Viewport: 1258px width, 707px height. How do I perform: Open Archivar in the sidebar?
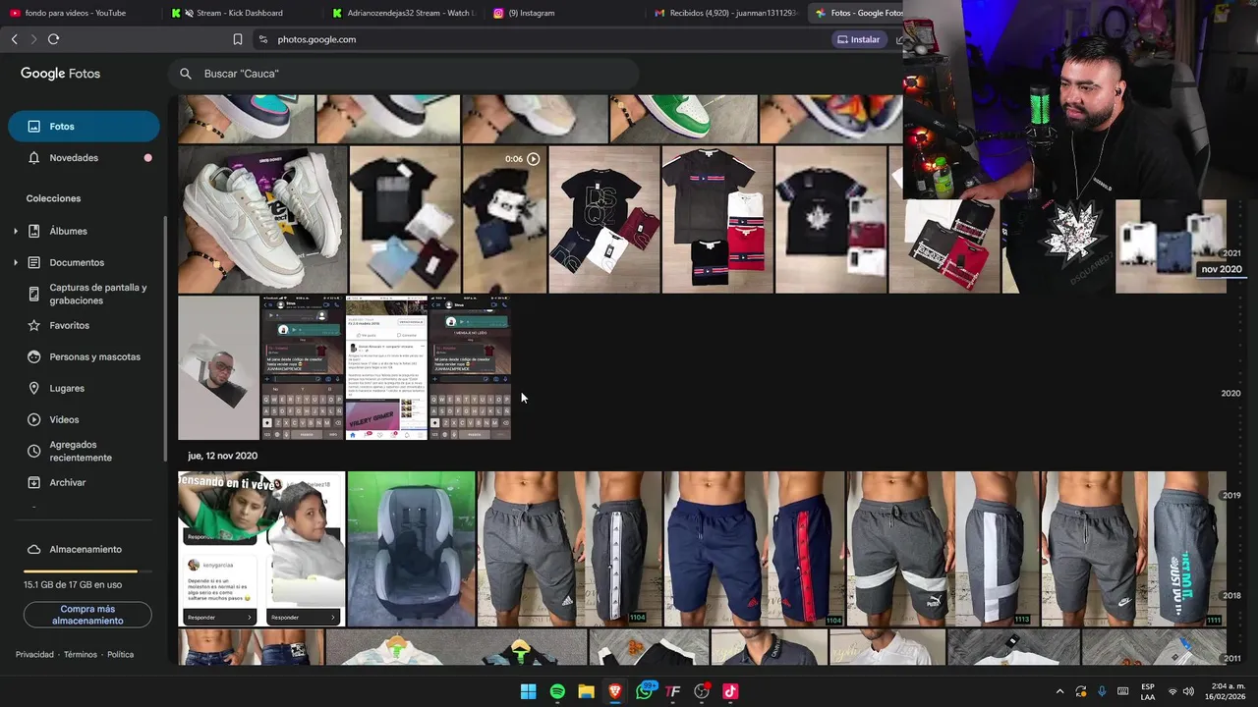[68, 483]
